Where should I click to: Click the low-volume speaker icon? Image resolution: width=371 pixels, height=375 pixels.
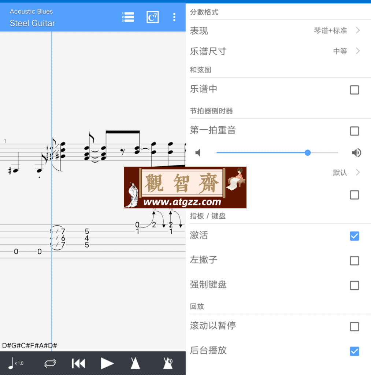pos(198,153)
